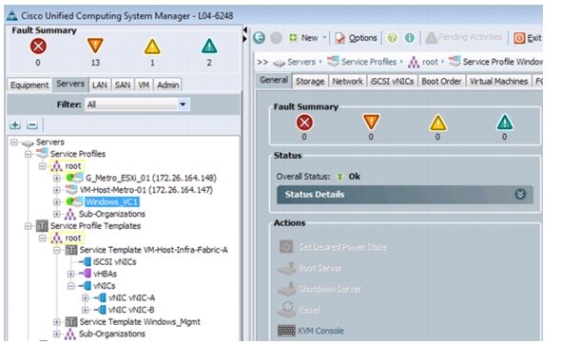
Task: Collapse the Service Profile Templates node
Action: point(28,226)
